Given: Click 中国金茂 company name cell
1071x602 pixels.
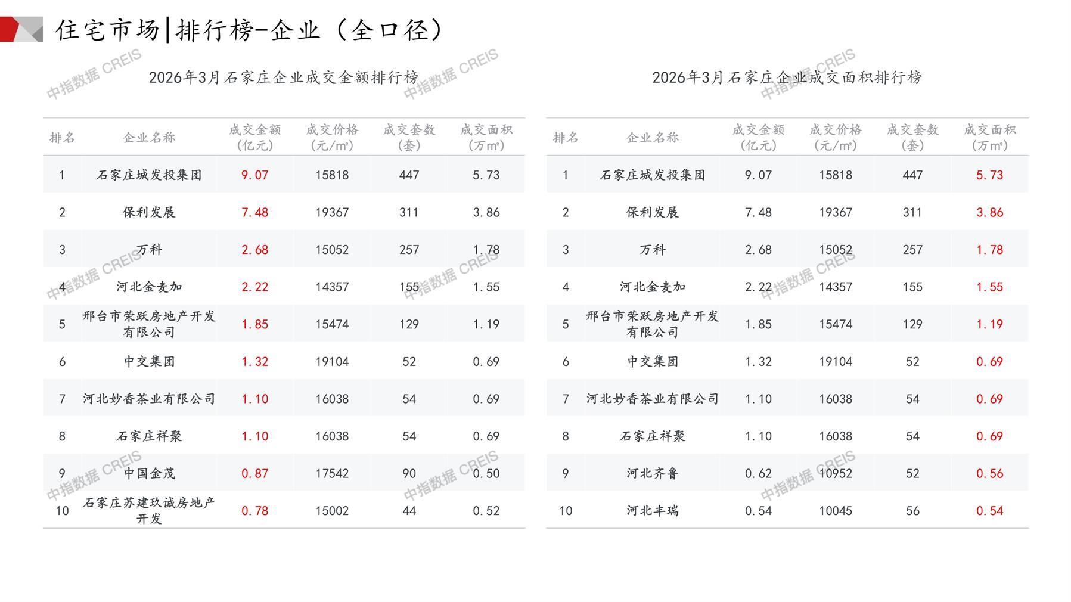Looking at the screenshot, I should tap(149, 474).
